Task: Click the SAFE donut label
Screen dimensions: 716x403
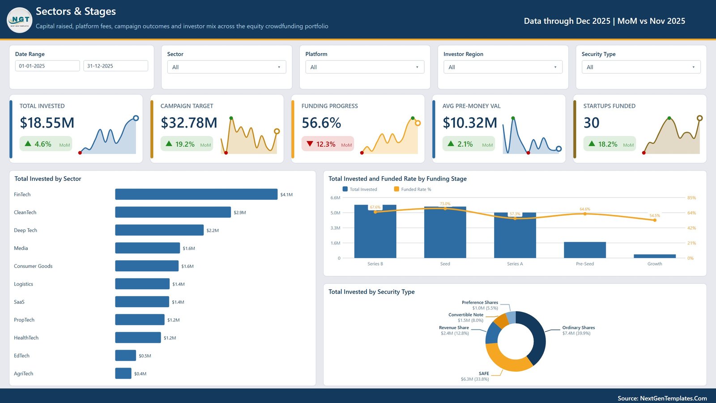Action: pos(484,373)
